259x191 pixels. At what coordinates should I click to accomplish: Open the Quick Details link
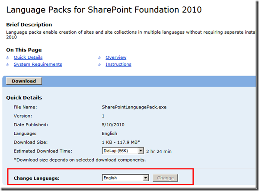pyautogui.click(x=28, y=57)
